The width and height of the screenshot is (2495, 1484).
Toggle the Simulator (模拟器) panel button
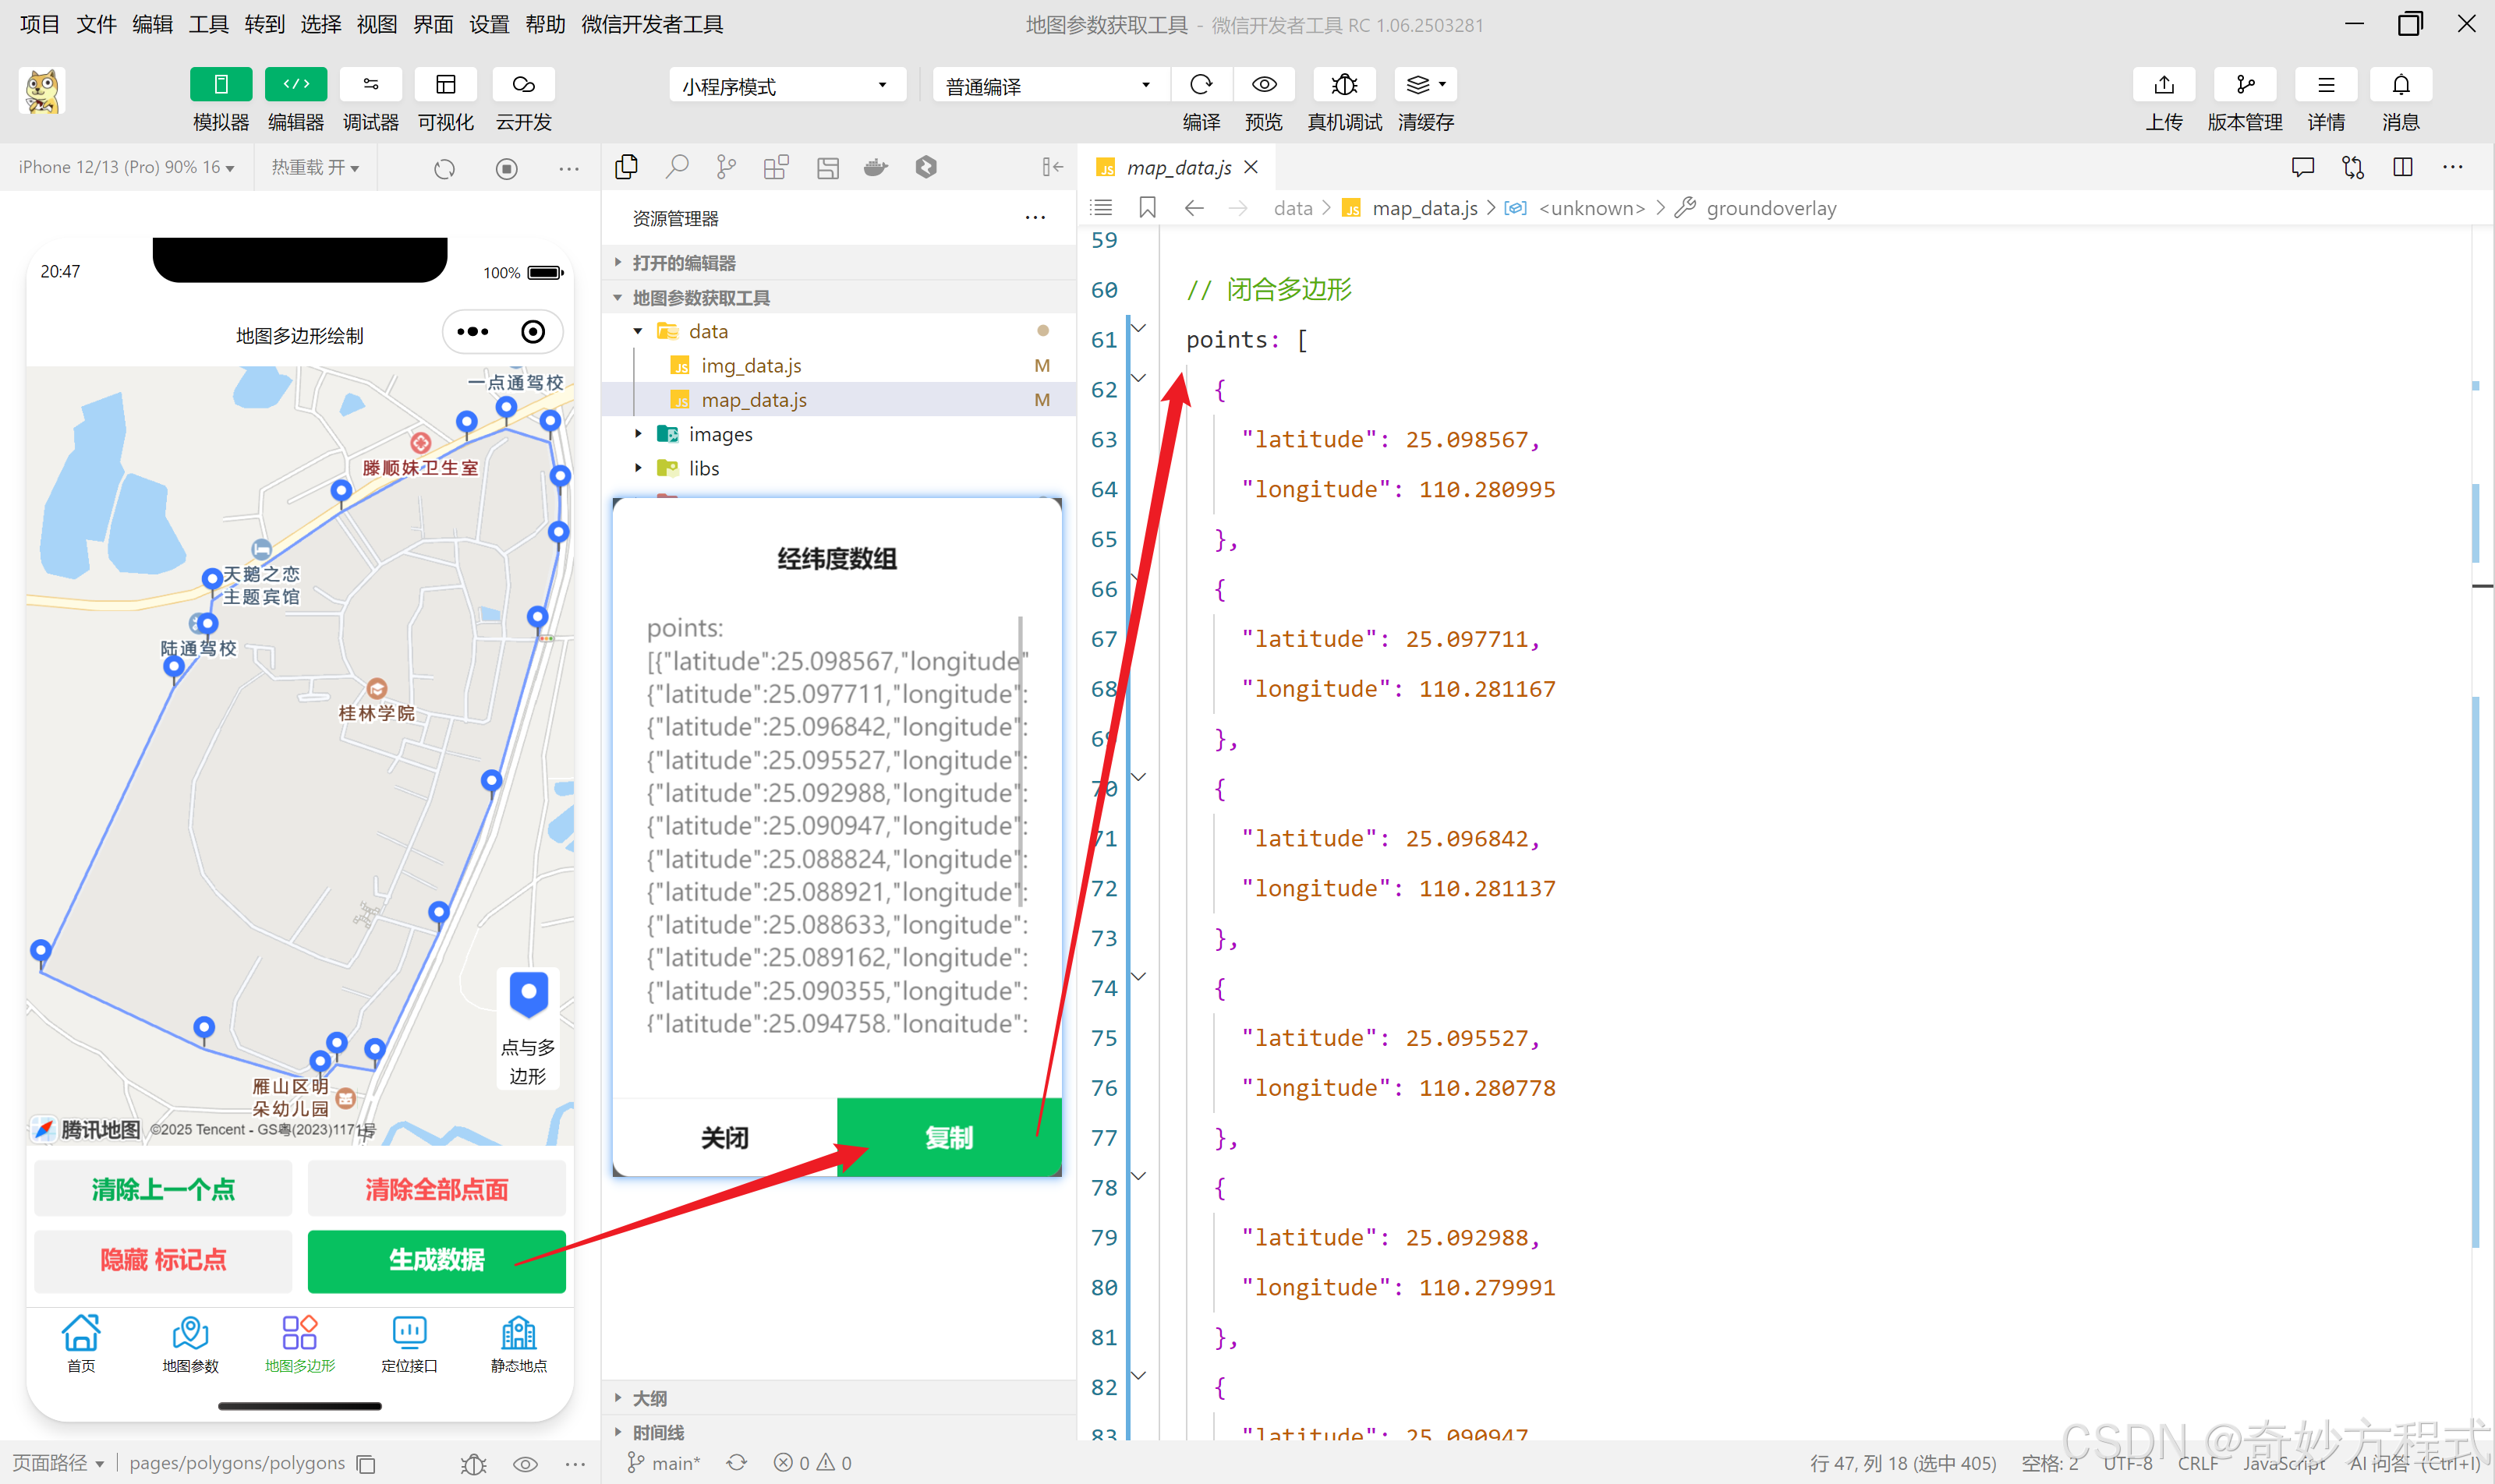pyautogui.click(x=220, y=85)
